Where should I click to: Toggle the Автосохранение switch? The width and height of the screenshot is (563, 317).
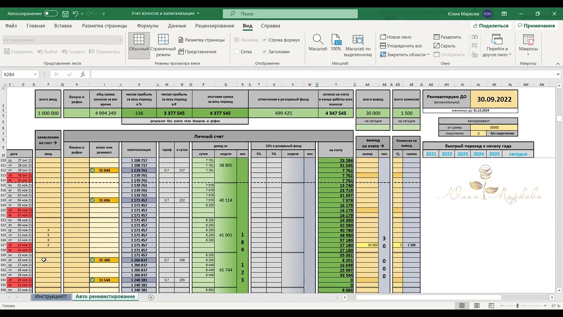tap(51, 14)
